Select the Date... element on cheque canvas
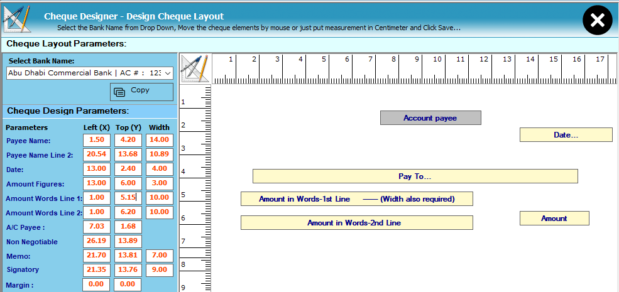The height and width of the screenshot is (292, 619). point(566,135)
